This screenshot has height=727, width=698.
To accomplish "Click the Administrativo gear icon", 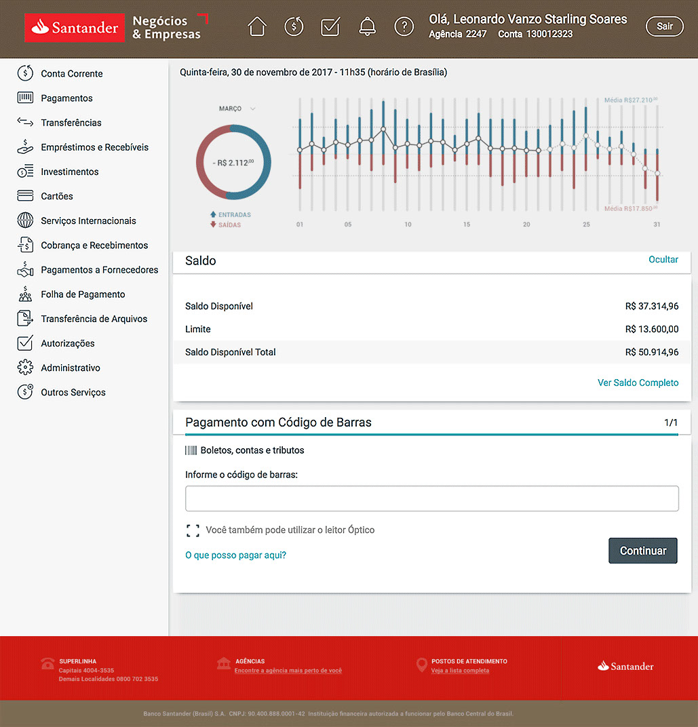I will tap(25, 367).
